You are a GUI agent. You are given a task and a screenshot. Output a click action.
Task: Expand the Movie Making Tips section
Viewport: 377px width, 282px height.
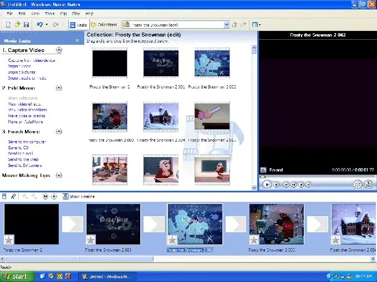click(x=59, y=175)
